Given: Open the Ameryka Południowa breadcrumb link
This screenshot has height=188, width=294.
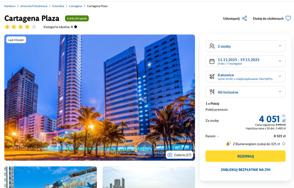Looking at the screenshot, I should pyautogui.click(x=34, y=6).
